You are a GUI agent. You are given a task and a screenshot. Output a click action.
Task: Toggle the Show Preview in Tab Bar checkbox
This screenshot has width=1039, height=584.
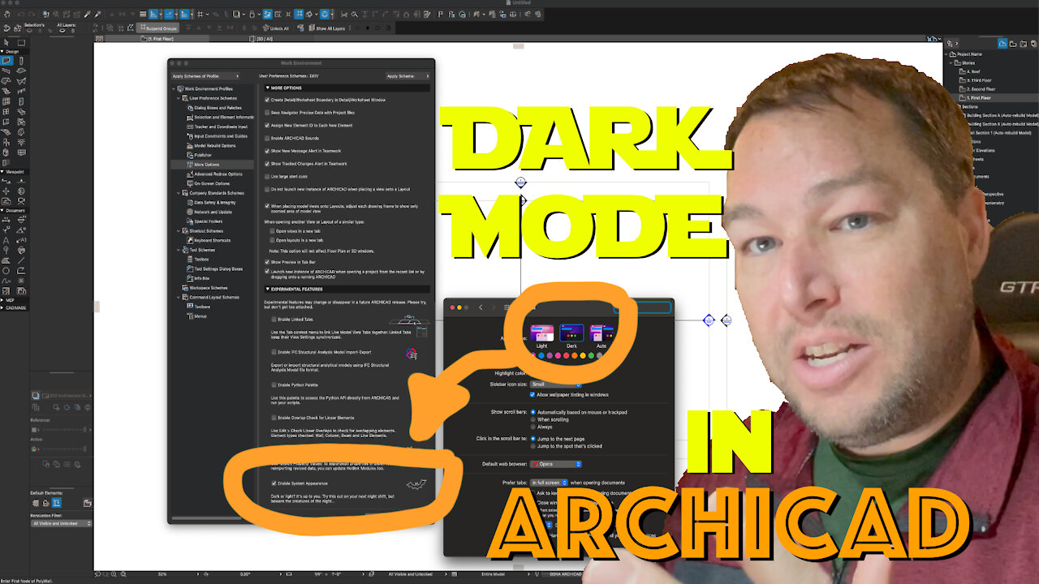[267, 262]
